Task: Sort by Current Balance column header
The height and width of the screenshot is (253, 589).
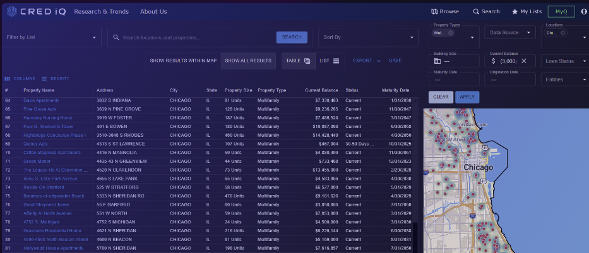Action: (x=321, y=90)
